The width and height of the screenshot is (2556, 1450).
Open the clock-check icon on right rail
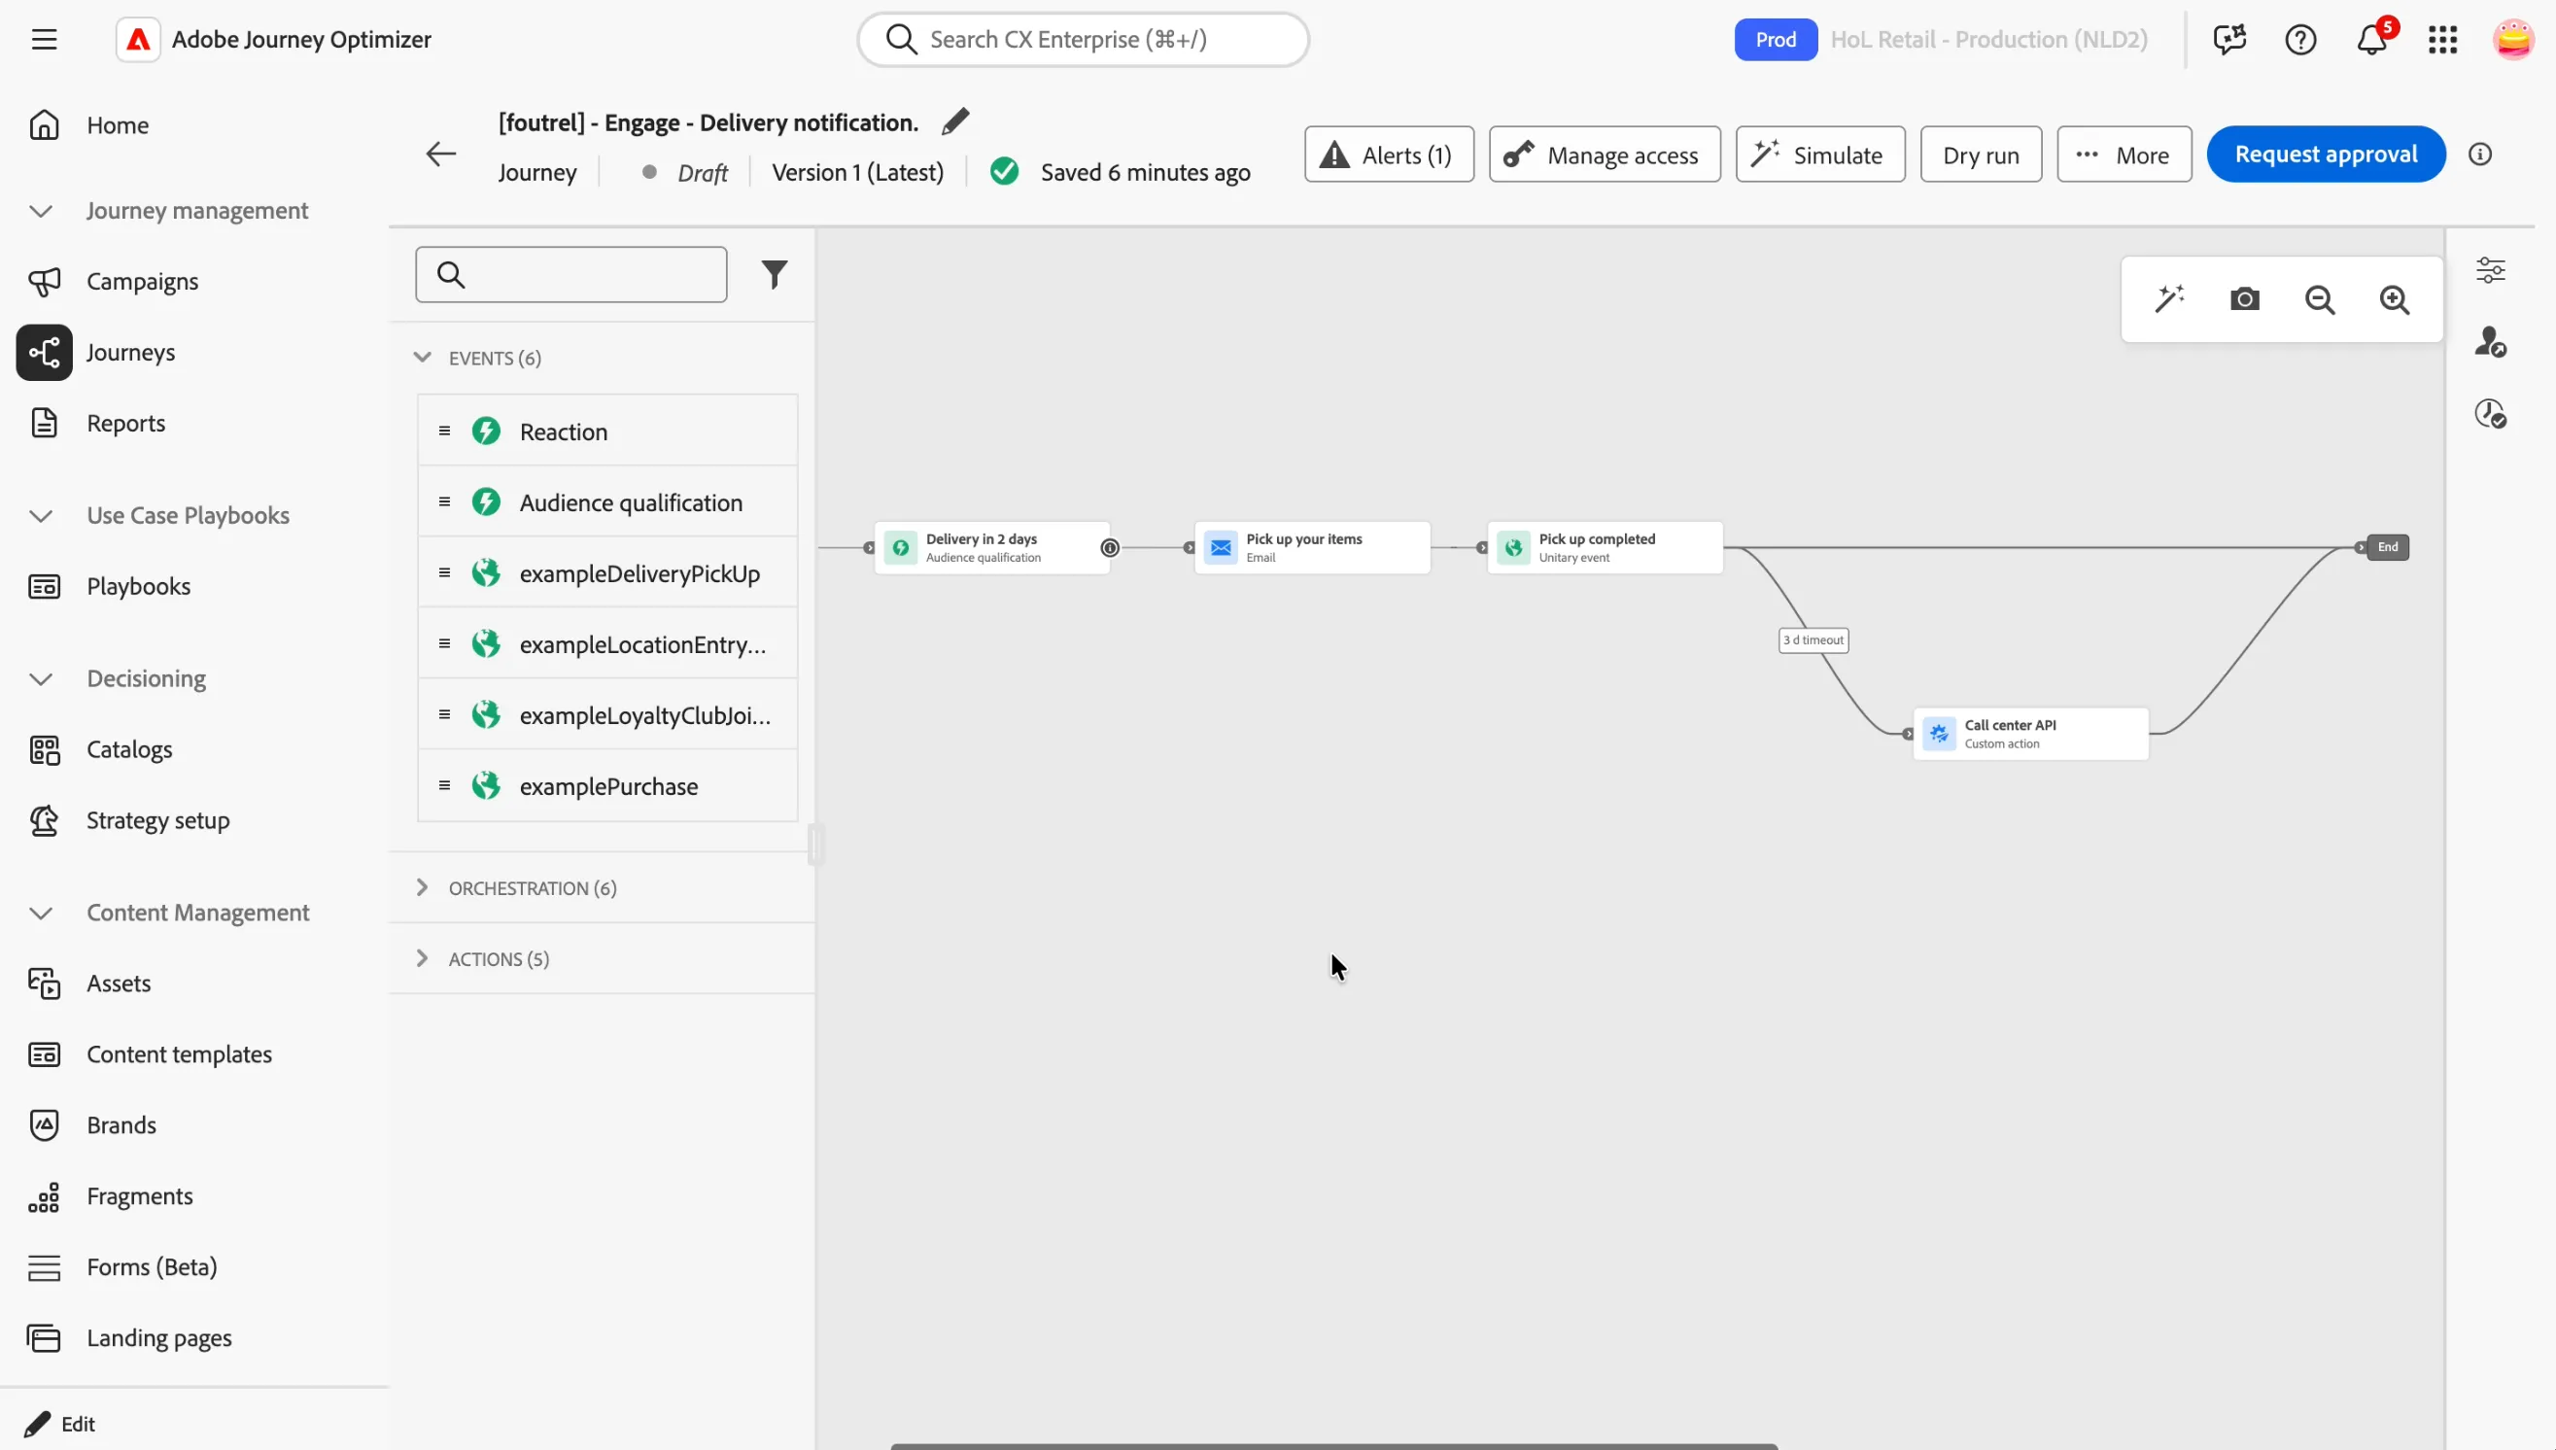point(2490,413)
